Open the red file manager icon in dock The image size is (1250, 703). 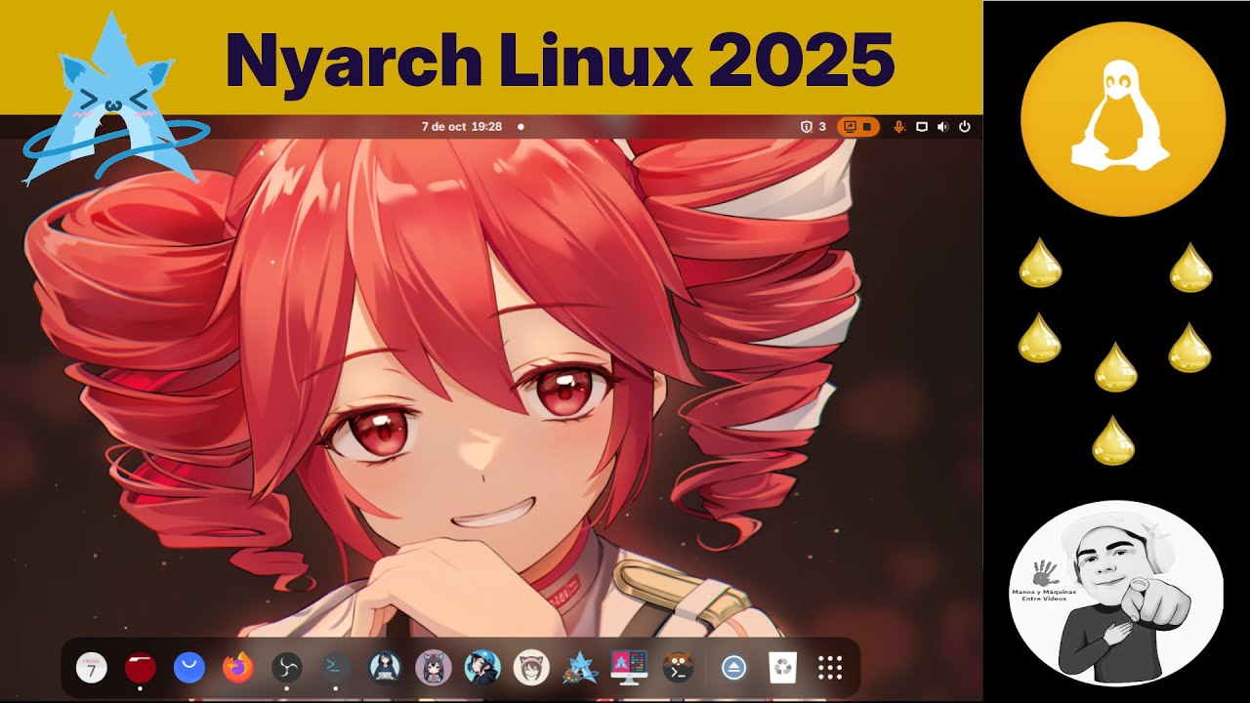[x=141, y=668]
